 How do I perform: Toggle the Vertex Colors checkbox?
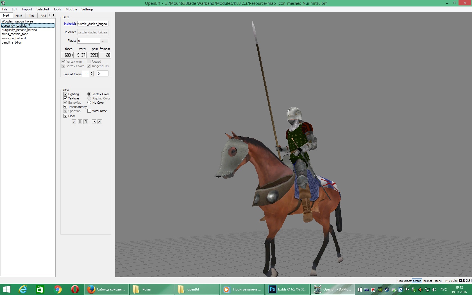coord(63,66)
